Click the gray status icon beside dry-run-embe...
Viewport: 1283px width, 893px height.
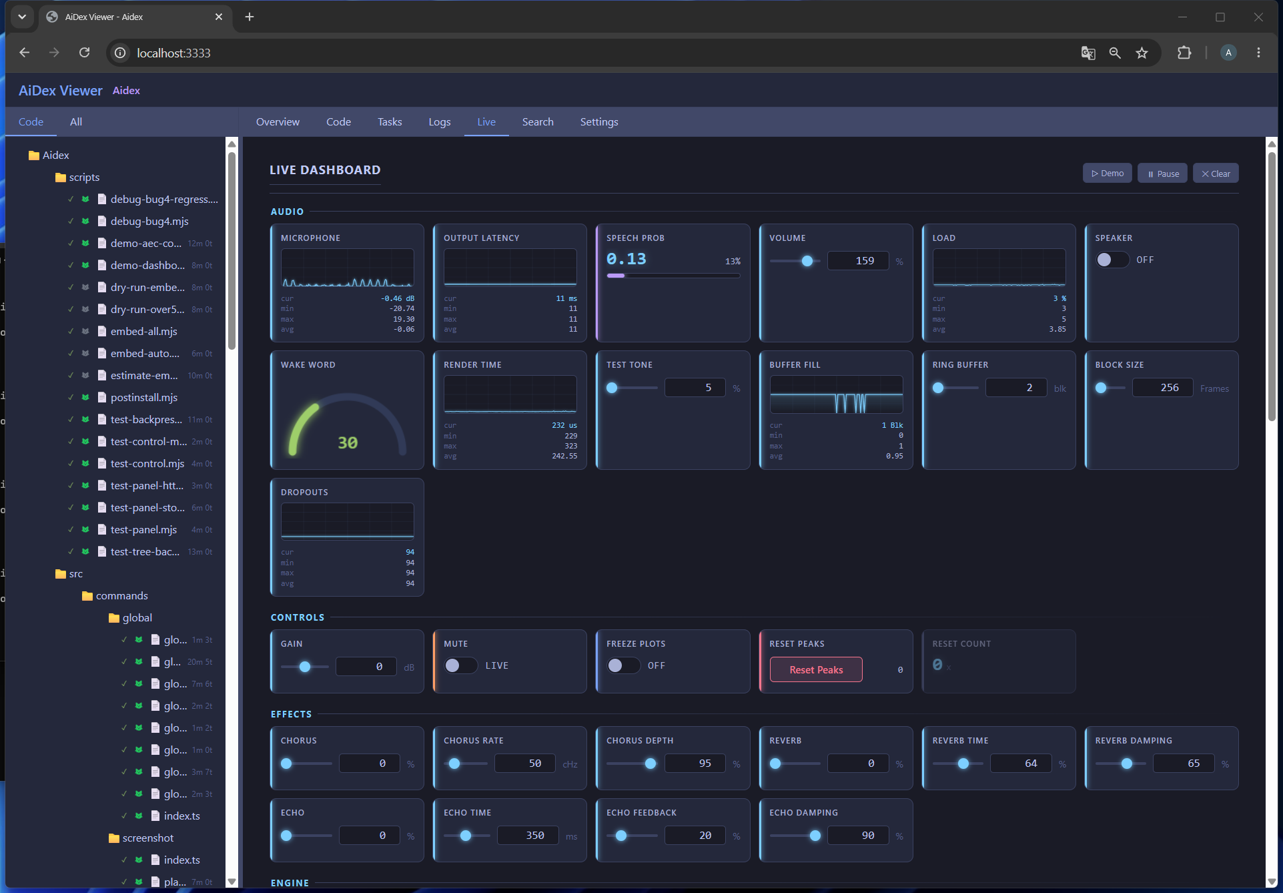point(85,288)
